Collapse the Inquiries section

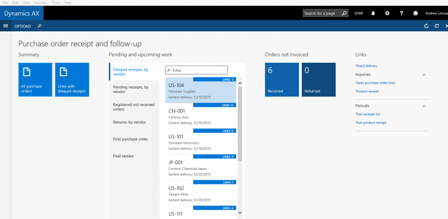[424, 74]
